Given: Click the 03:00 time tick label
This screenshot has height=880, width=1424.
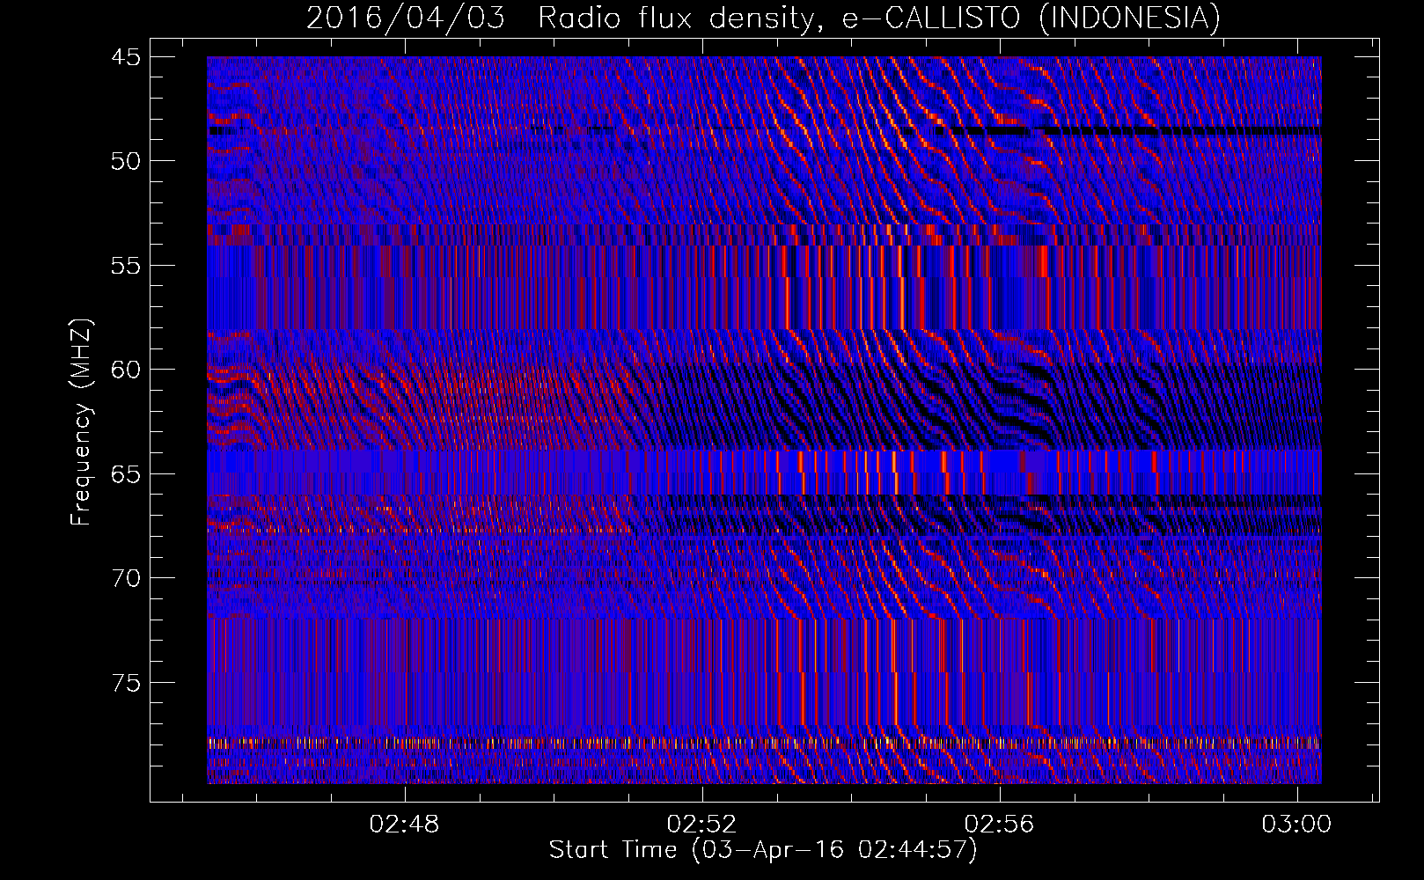Looking at the screenshot, I should (x=1296, y=825).
